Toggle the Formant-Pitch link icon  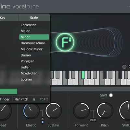(93, 120)
